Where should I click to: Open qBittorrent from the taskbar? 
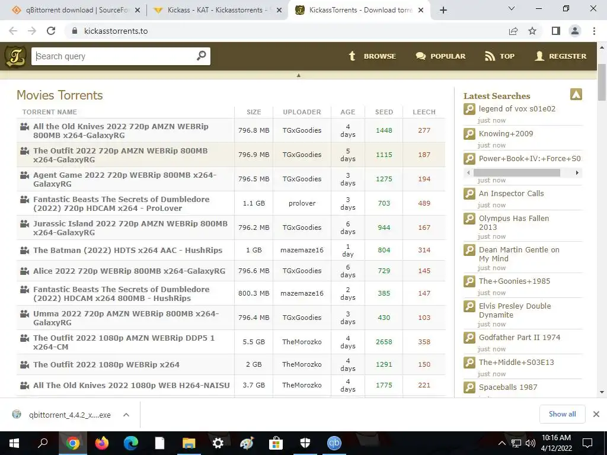[x=334, y=443]
